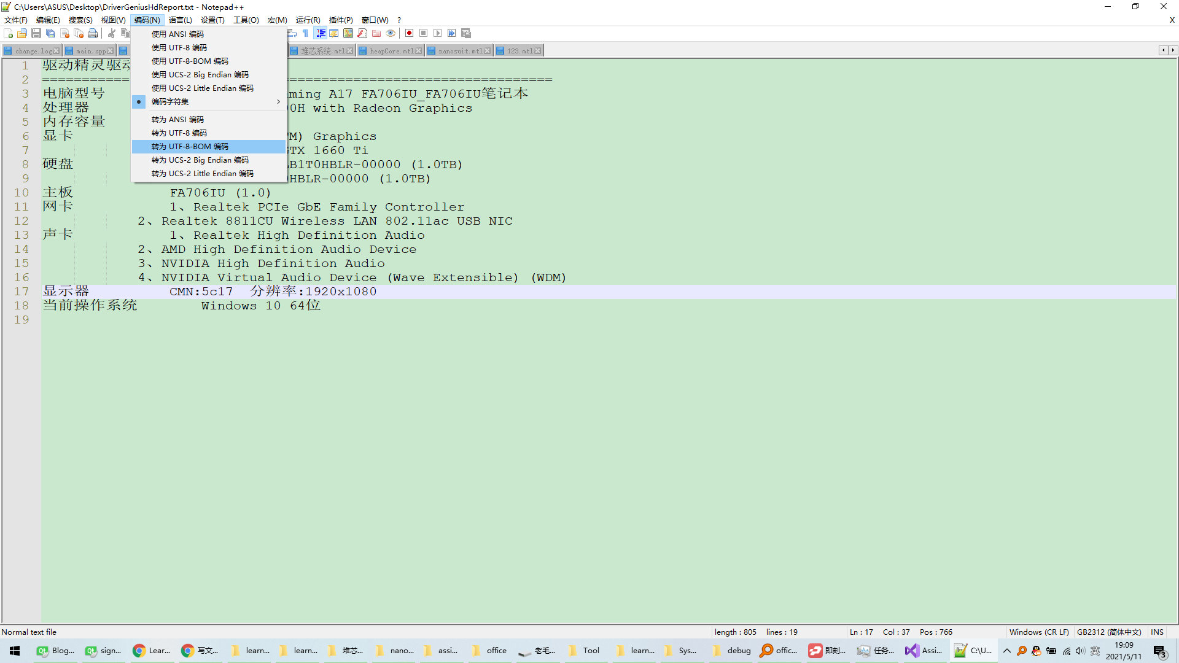
Task: Toggle the Monitoring eye icon
Action: pyautogui.click(x=391, y=33)
